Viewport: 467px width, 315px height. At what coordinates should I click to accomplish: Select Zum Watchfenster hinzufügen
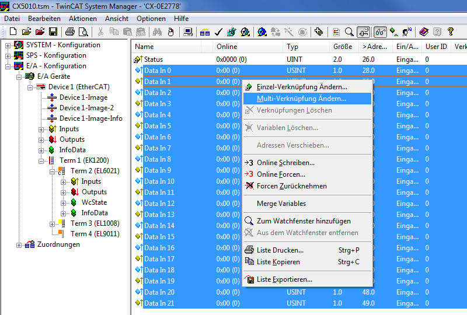308,221
